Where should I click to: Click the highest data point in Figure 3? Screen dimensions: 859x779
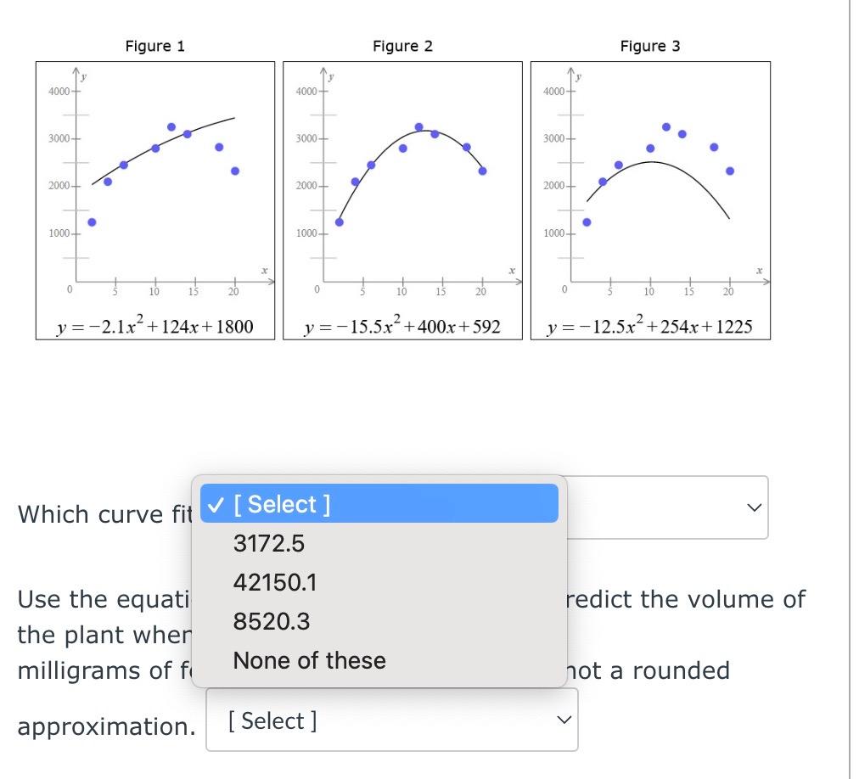[x=666, y=125]
